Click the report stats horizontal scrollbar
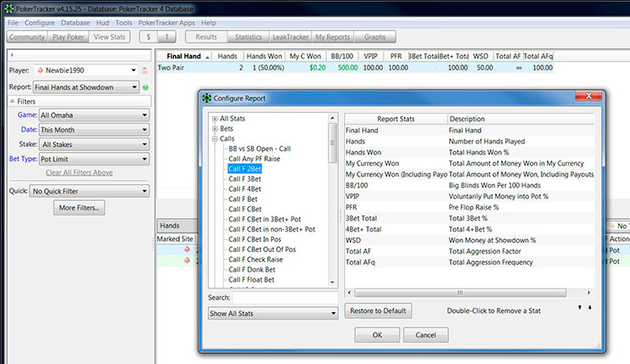 pyautogui.click(x=460, y=293)
